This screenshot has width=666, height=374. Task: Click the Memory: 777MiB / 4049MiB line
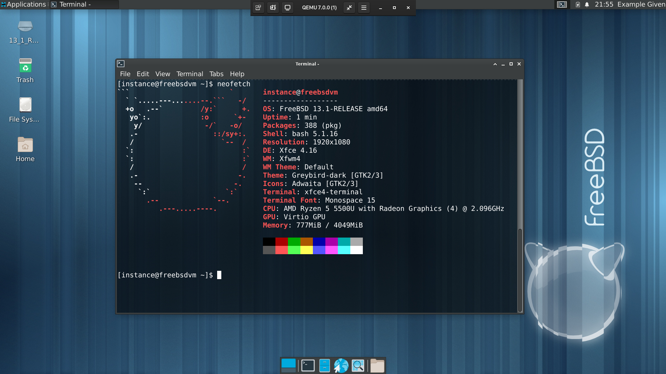pyautogui.click(x=313, y=225)
